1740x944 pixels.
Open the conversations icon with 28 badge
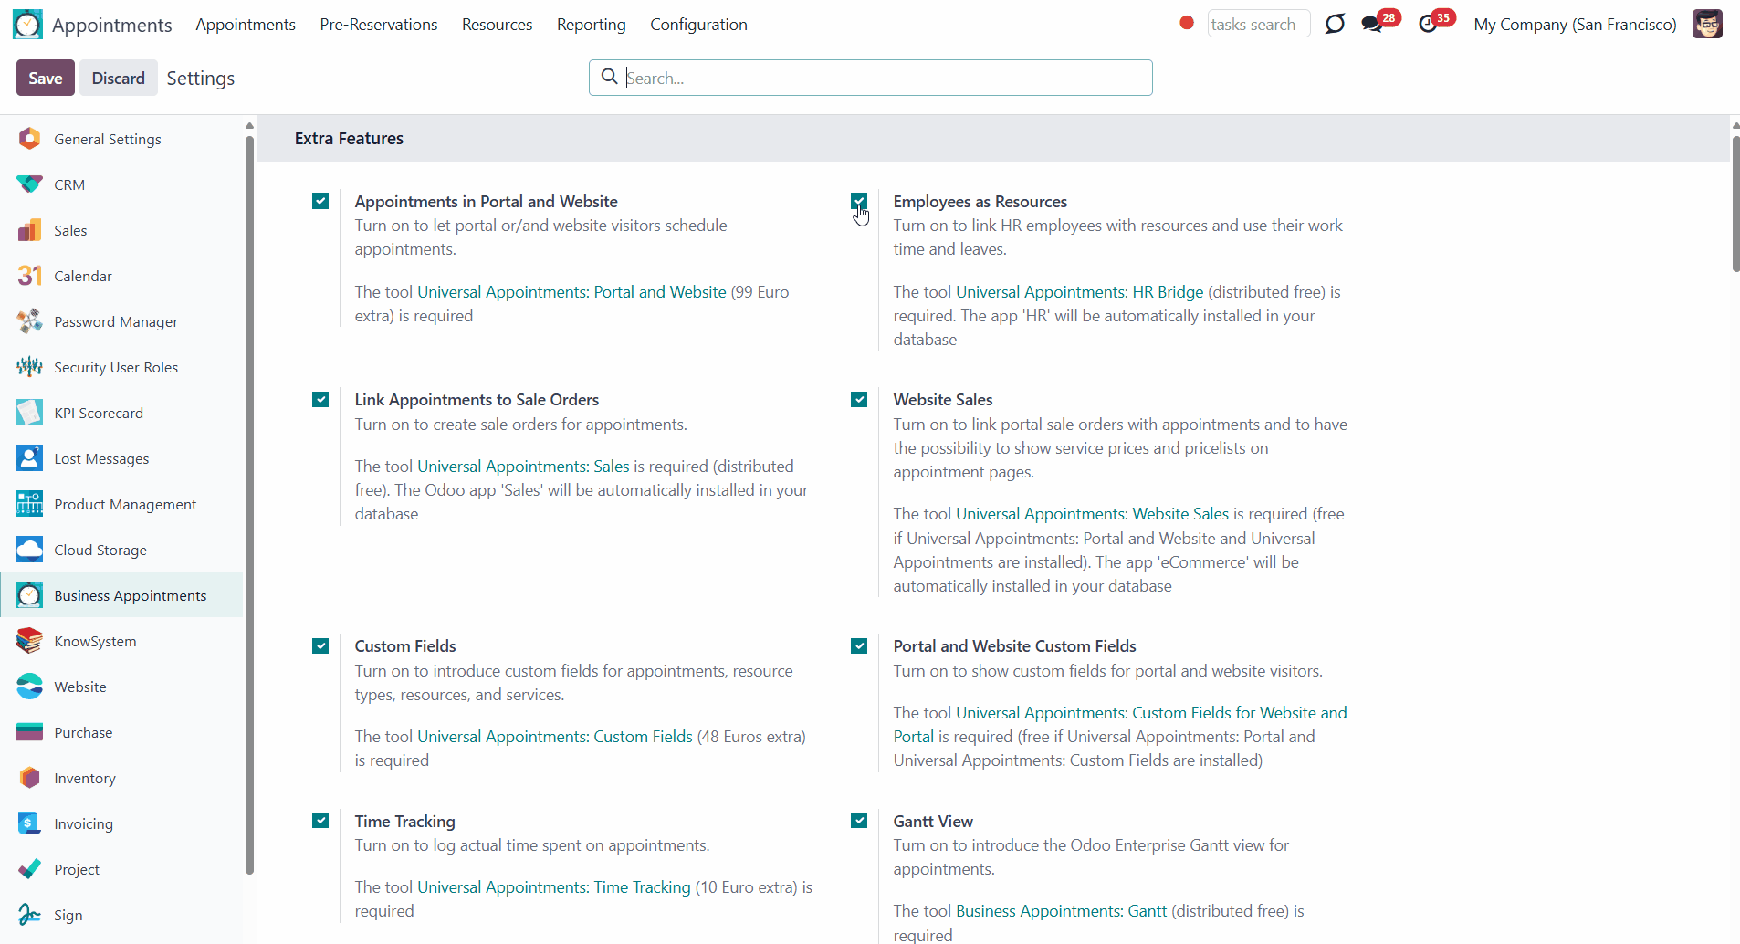click(x=1372, y=24)
